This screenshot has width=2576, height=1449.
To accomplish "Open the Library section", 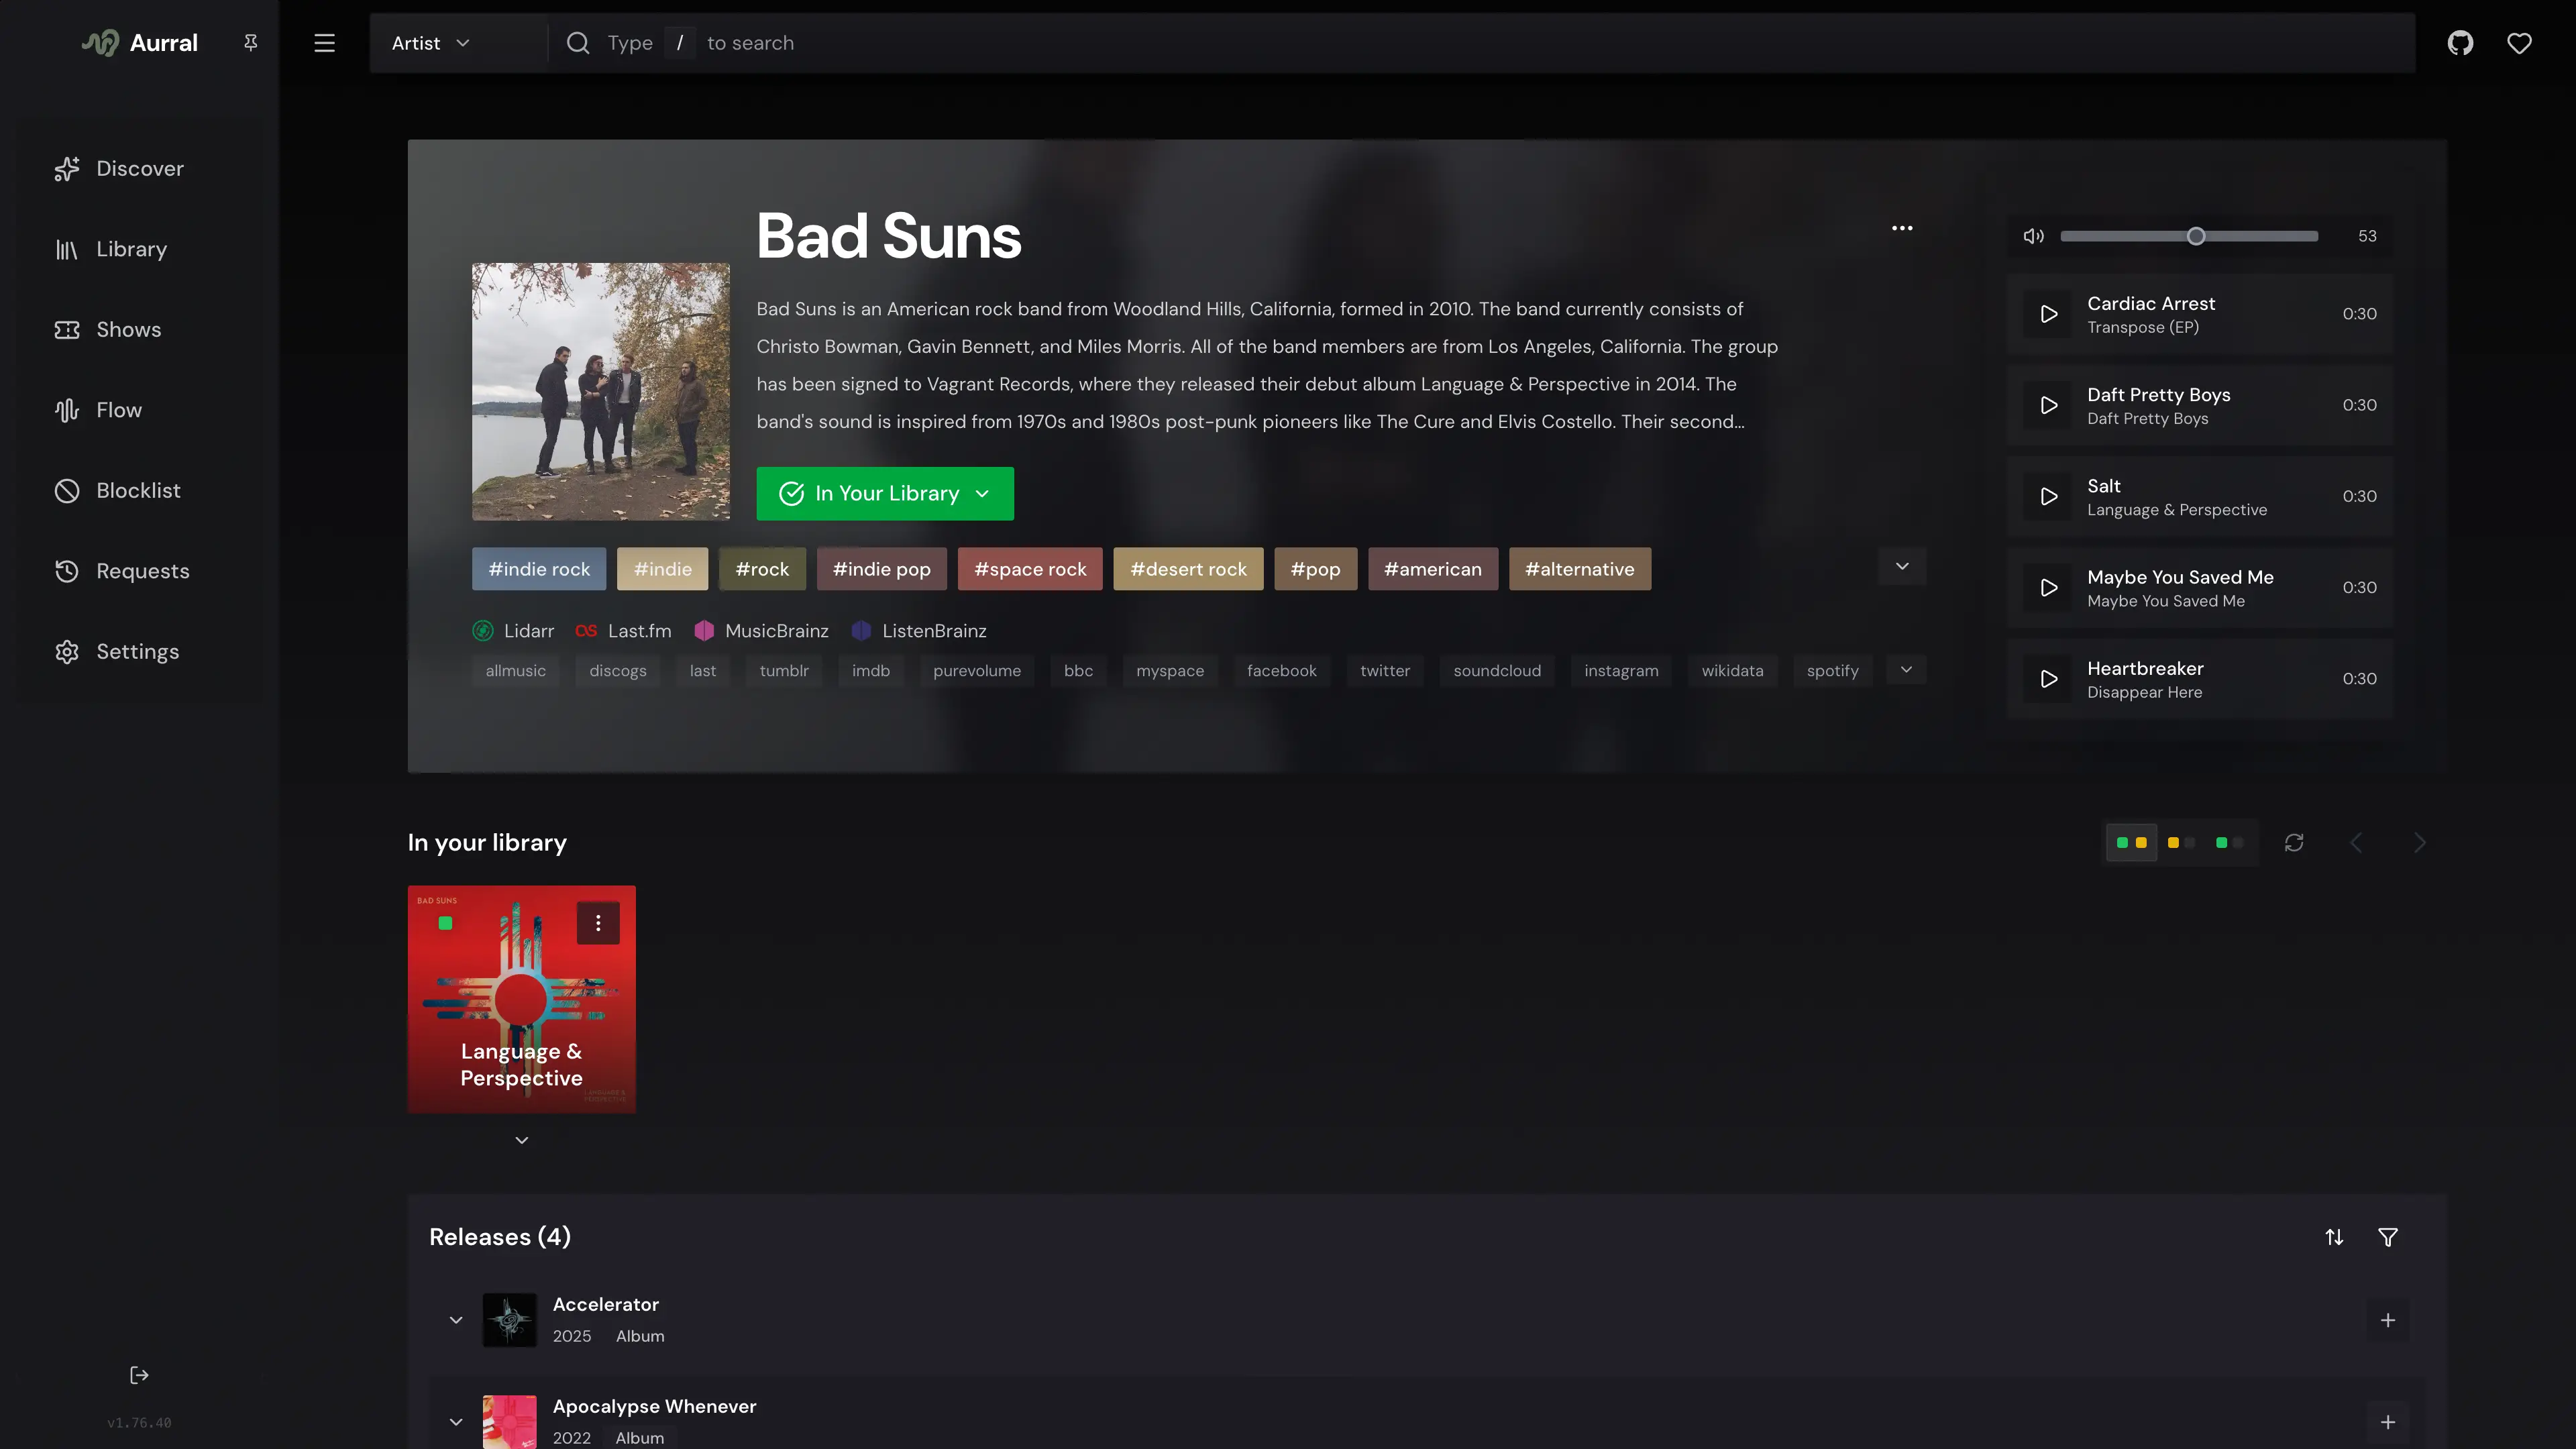I will click(140, 249).
